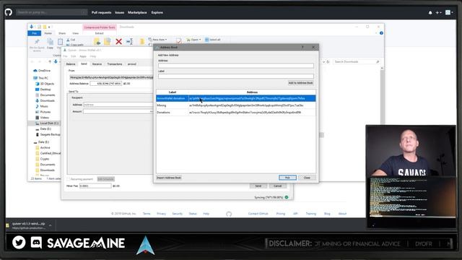Image resolution: width=462 pixels, height=260 pixels.
Task: Open Explore in GitHub header
Action: 157,12
